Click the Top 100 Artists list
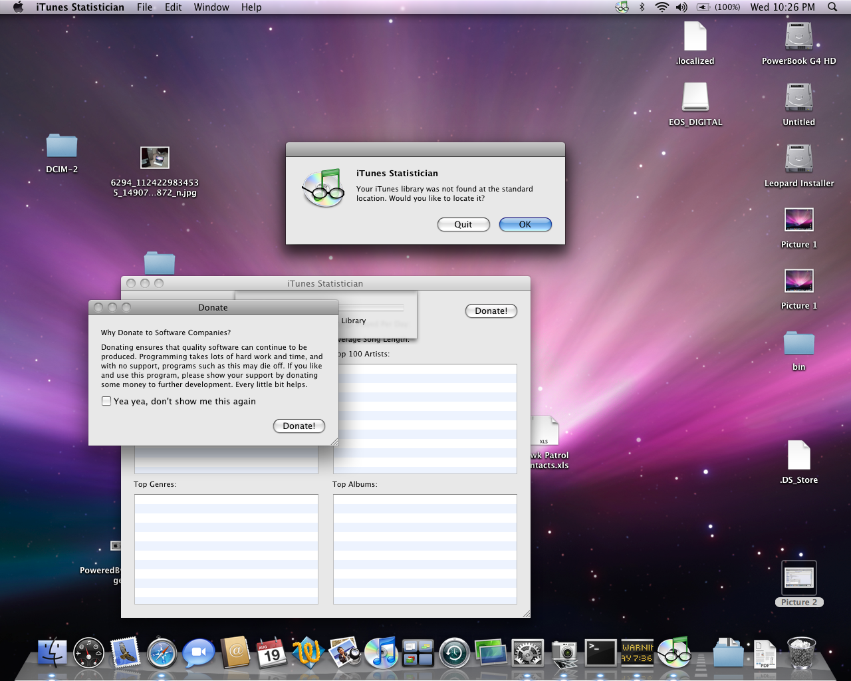This screenshot has width=851, height=681. [425, 419]
